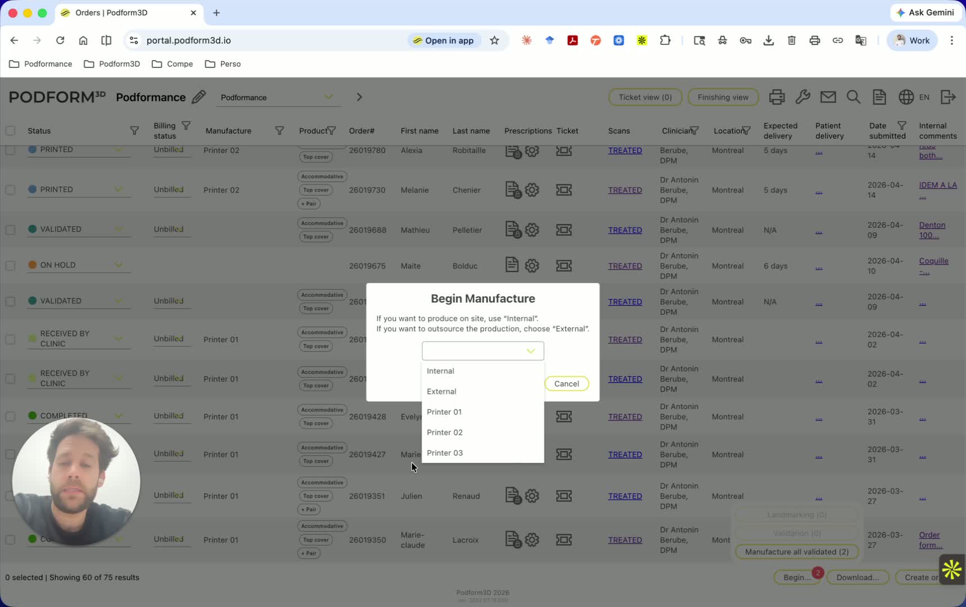Click the Ask Gemini button

[925, 12]
